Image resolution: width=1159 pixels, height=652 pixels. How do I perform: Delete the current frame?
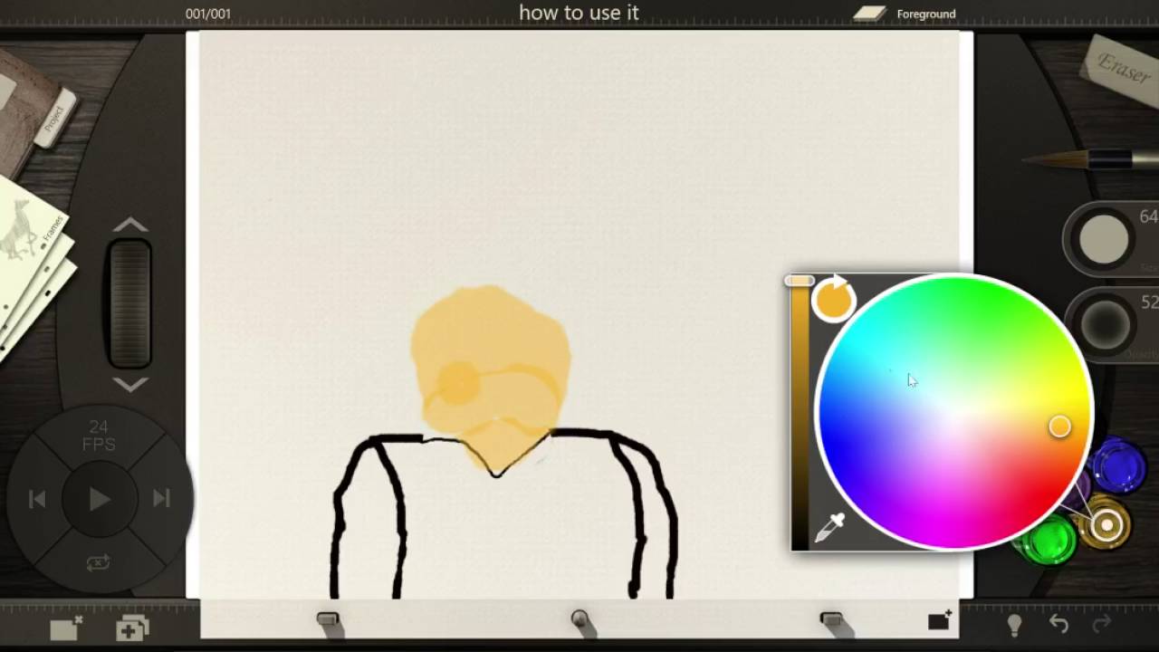65,628
